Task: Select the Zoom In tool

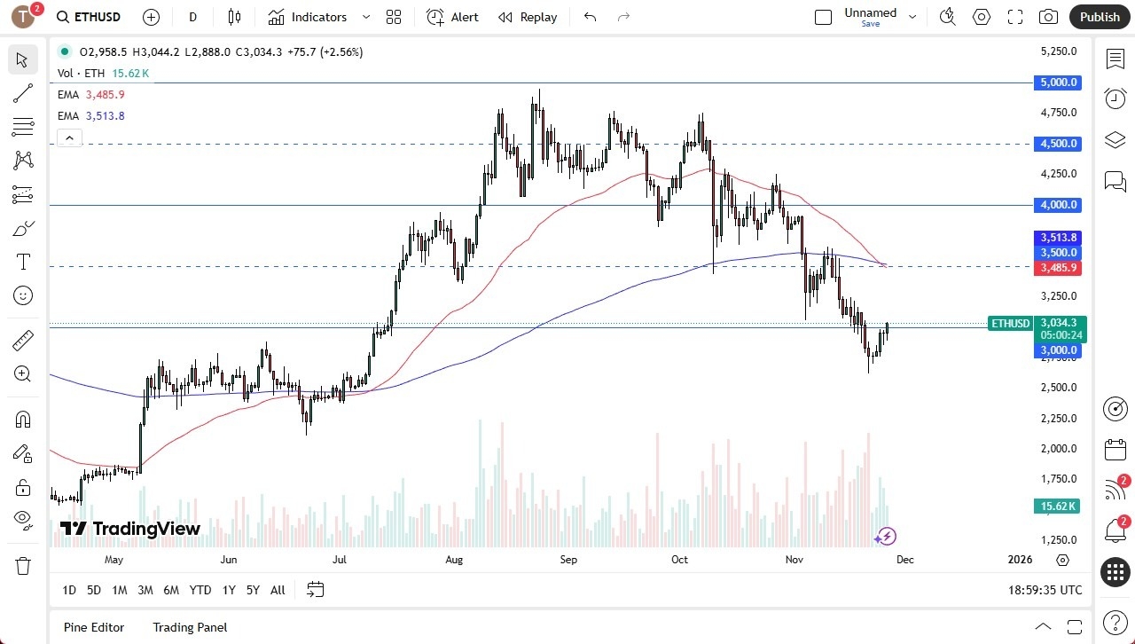Action: pyautogui.click(x=22, y=373)
